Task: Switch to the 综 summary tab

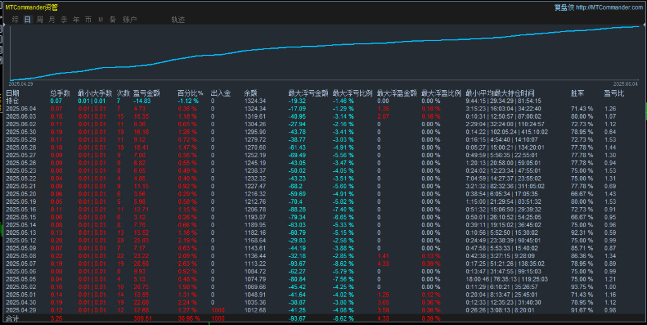Action: point(15,20)
